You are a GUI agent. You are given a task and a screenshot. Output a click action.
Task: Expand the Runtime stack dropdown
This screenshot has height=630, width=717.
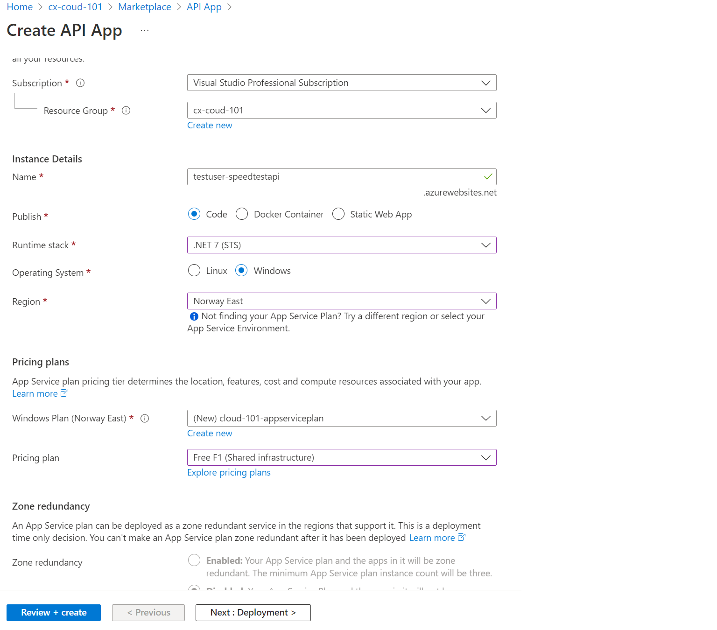coord(342,245)
